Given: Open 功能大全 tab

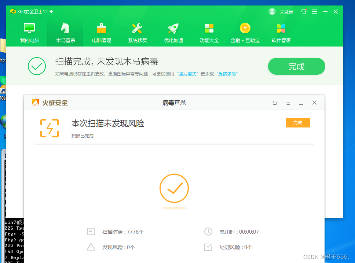Looking at the screenshot, I should (x=209, y=33).
